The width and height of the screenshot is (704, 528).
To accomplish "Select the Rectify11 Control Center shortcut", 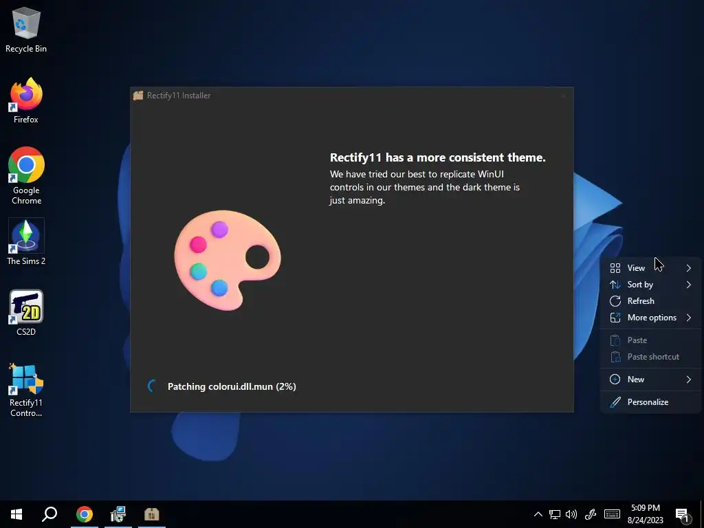I will tap(26, 390).
